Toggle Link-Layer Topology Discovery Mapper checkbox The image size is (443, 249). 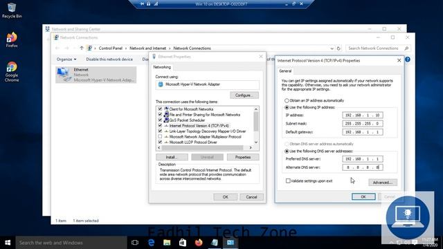click(x=160, y=131)
